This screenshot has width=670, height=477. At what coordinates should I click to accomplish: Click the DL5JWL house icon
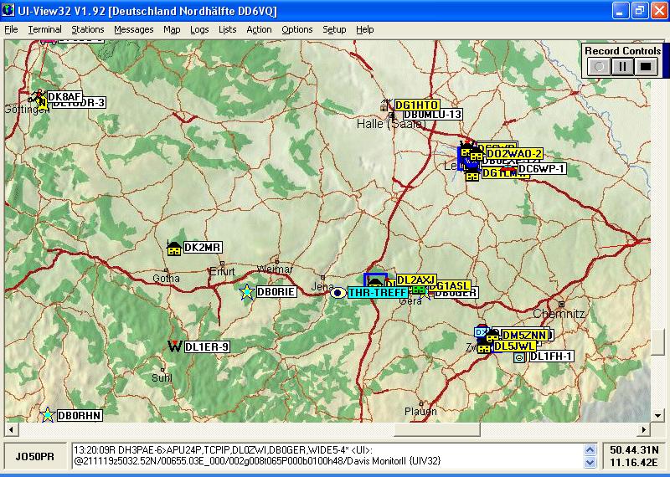tap(484, 346)
